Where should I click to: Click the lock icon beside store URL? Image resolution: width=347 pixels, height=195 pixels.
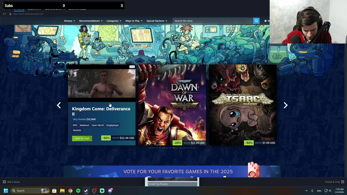10,14
